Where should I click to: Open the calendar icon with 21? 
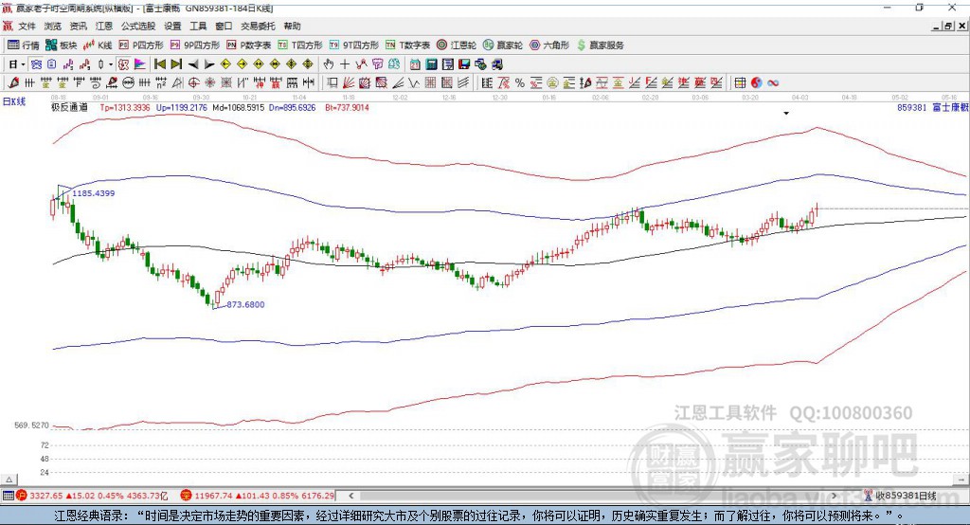point(415,64)
